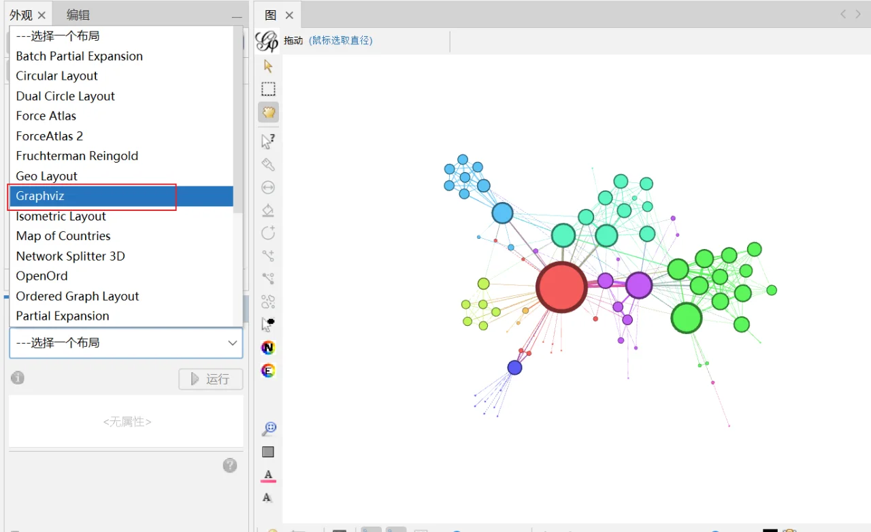Click the layout info icon beside 运行
The height and width of the screenshot is (532, 871).
point(18,378)
